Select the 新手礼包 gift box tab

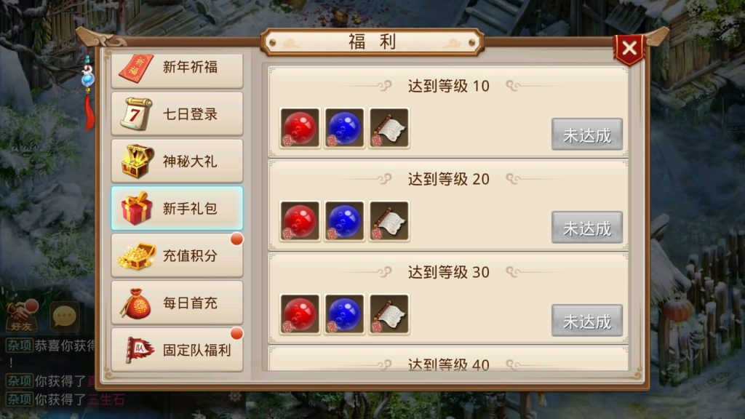coord(177,208)
